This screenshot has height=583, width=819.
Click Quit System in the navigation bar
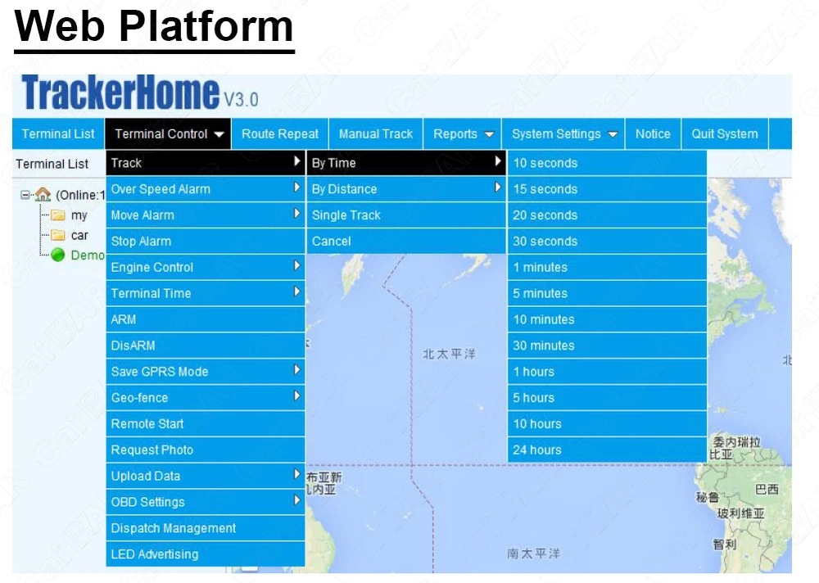point(725,133)
